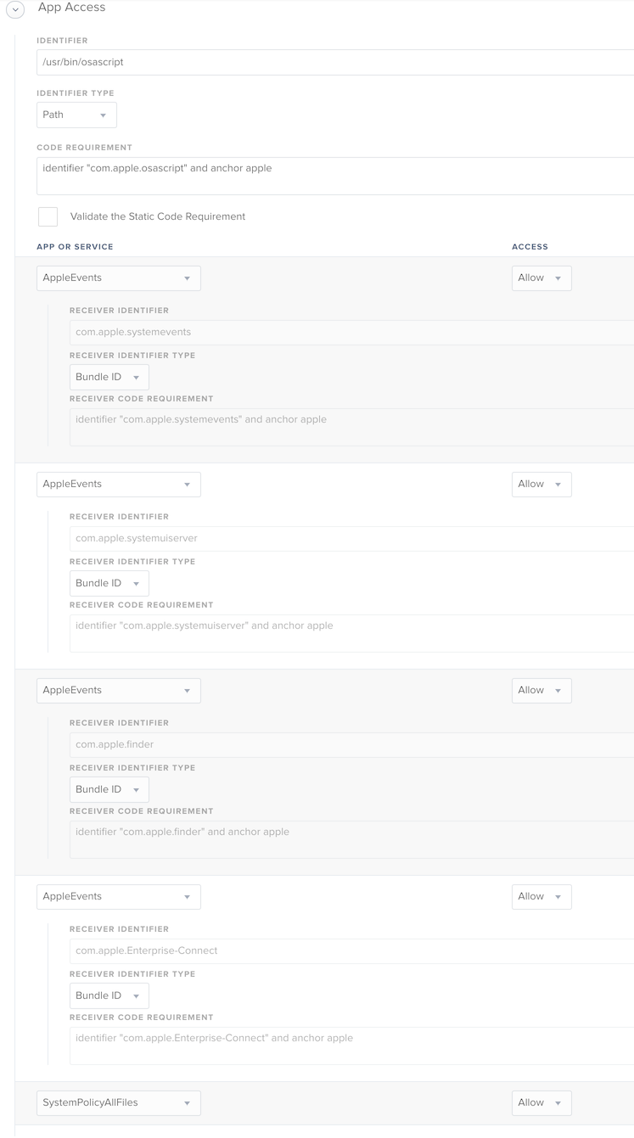Screen dimensions: 634x1138
Task: Click Validate the Static Code Requirement label
Action: point(158,216)
